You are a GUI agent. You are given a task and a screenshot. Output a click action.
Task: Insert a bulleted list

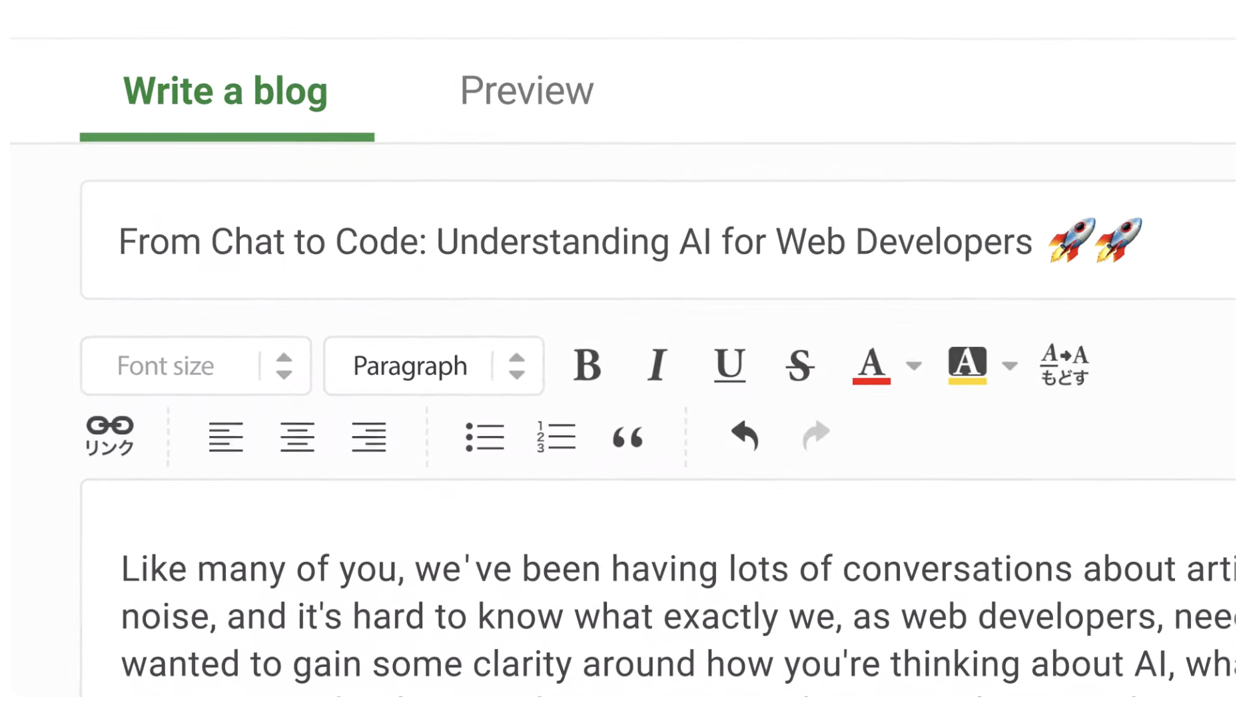(x=484, y=437)
